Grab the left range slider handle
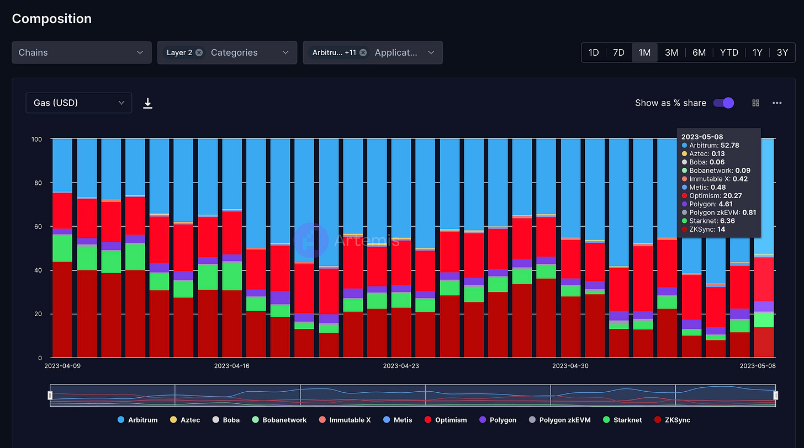 point(50,395)
